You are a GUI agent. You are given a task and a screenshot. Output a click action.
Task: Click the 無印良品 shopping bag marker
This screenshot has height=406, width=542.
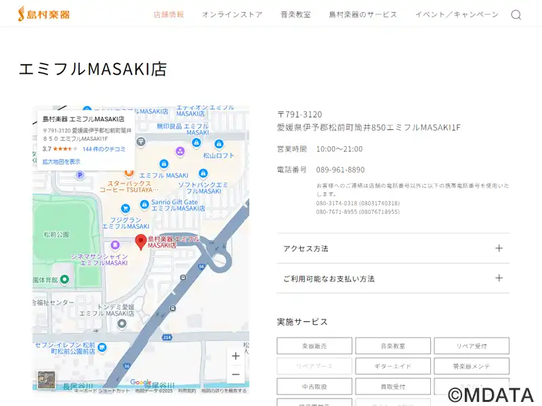tap(196, 142)
